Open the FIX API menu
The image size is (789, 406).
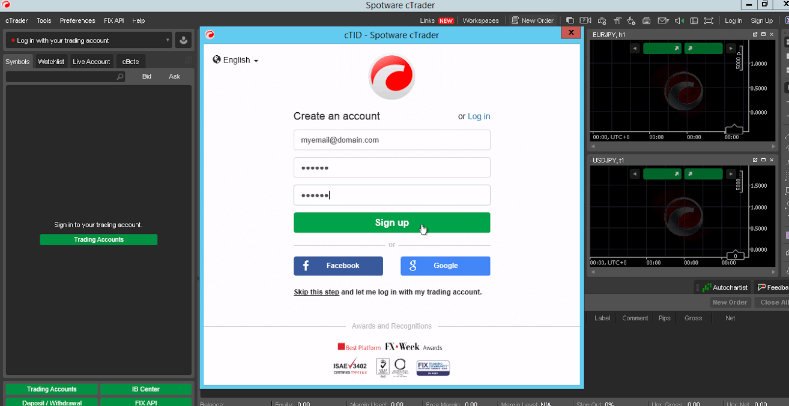coord(113,20)
